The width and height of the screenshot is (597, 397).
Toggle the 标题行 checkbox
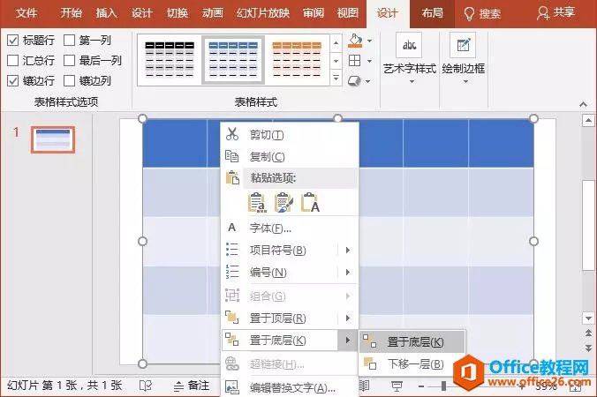(x=12, y=40)
